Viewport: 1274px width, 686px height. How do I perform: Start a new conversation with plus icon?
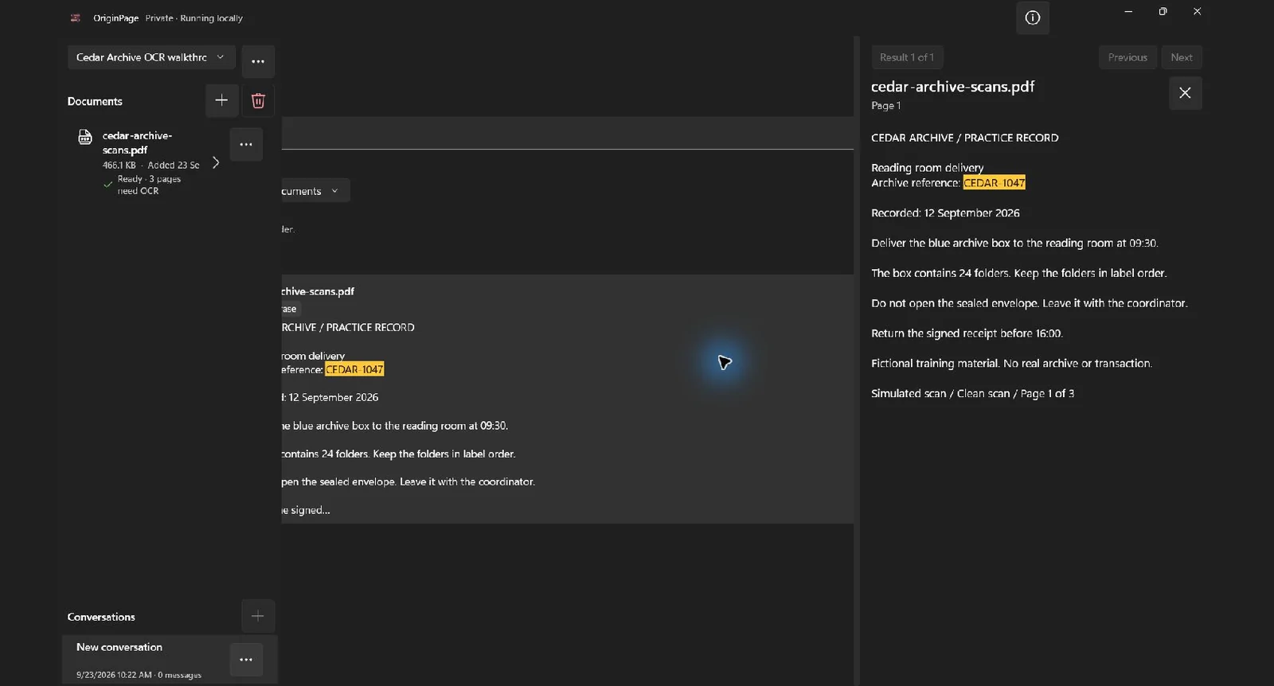point(257,616)
